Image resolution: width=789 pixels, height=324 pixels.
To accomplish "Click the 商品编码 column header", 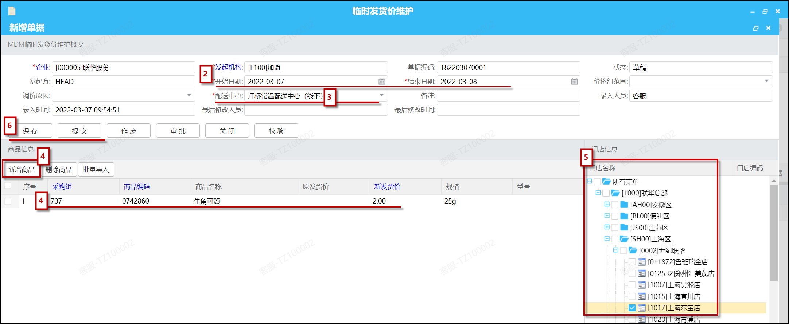I will [x=137, y=187].
